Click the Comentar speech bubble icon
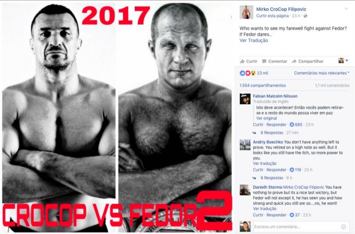This screenshot has width=355, height=234. coord(264,61)
